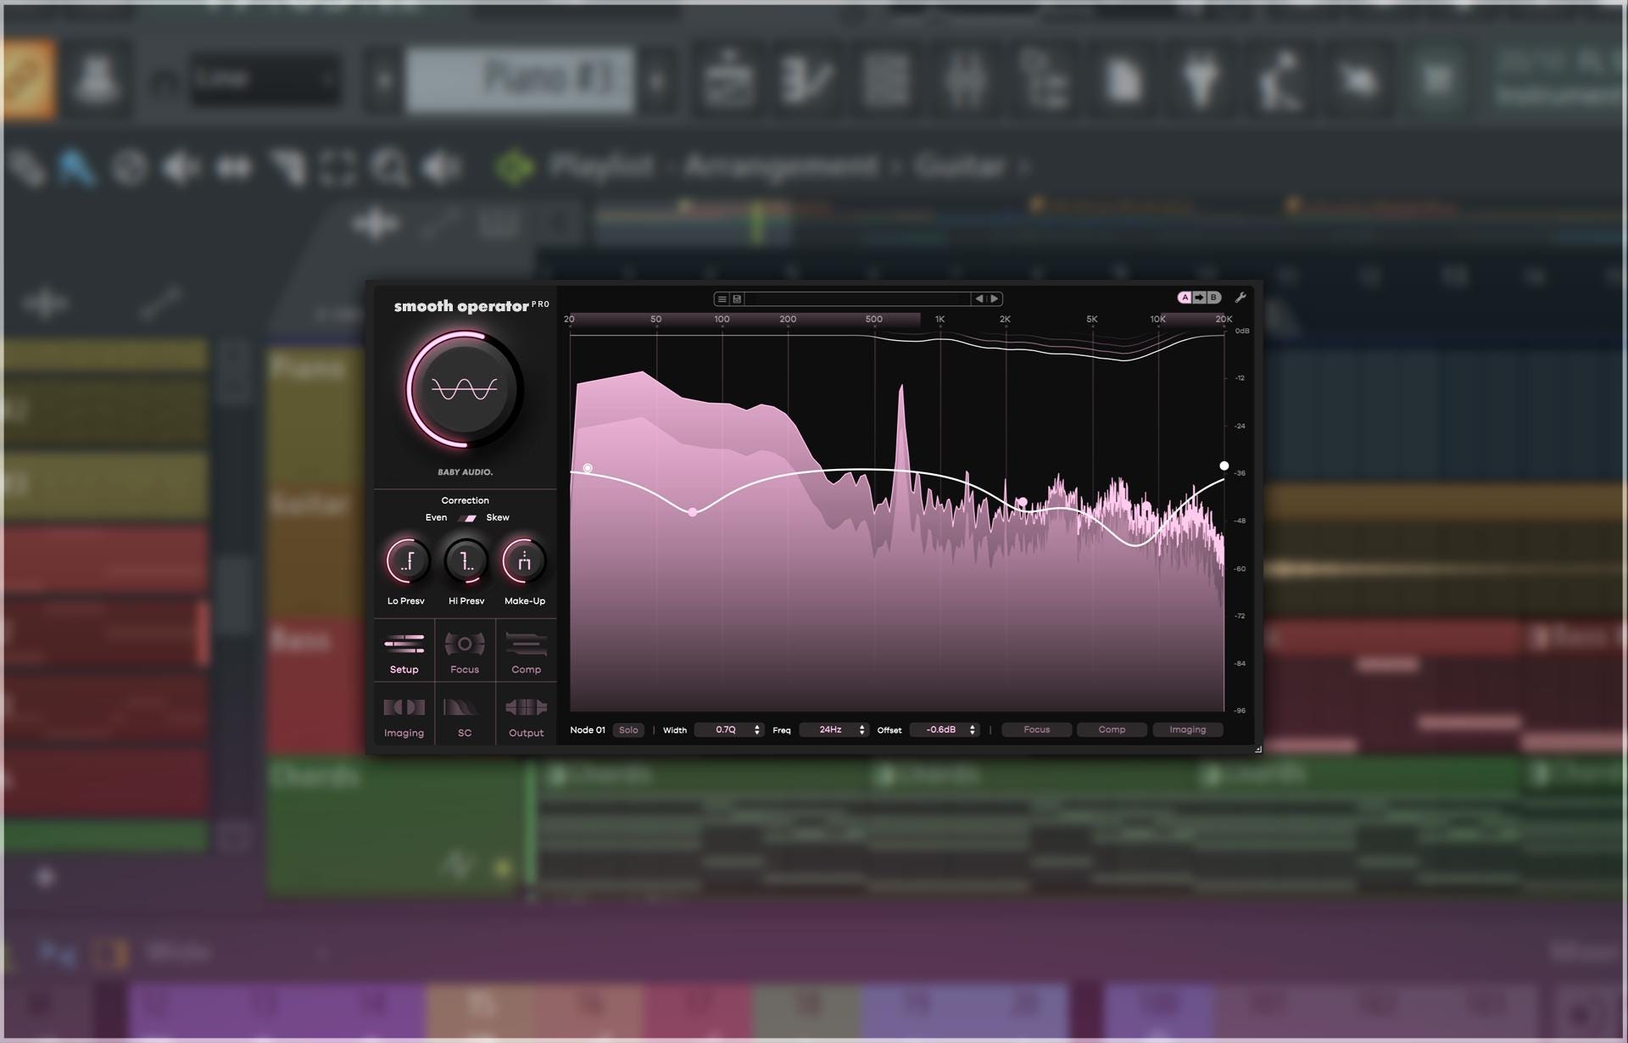Click the Skew label
The width and height of the screenshot is (1628, 1043).
point(498,517)
